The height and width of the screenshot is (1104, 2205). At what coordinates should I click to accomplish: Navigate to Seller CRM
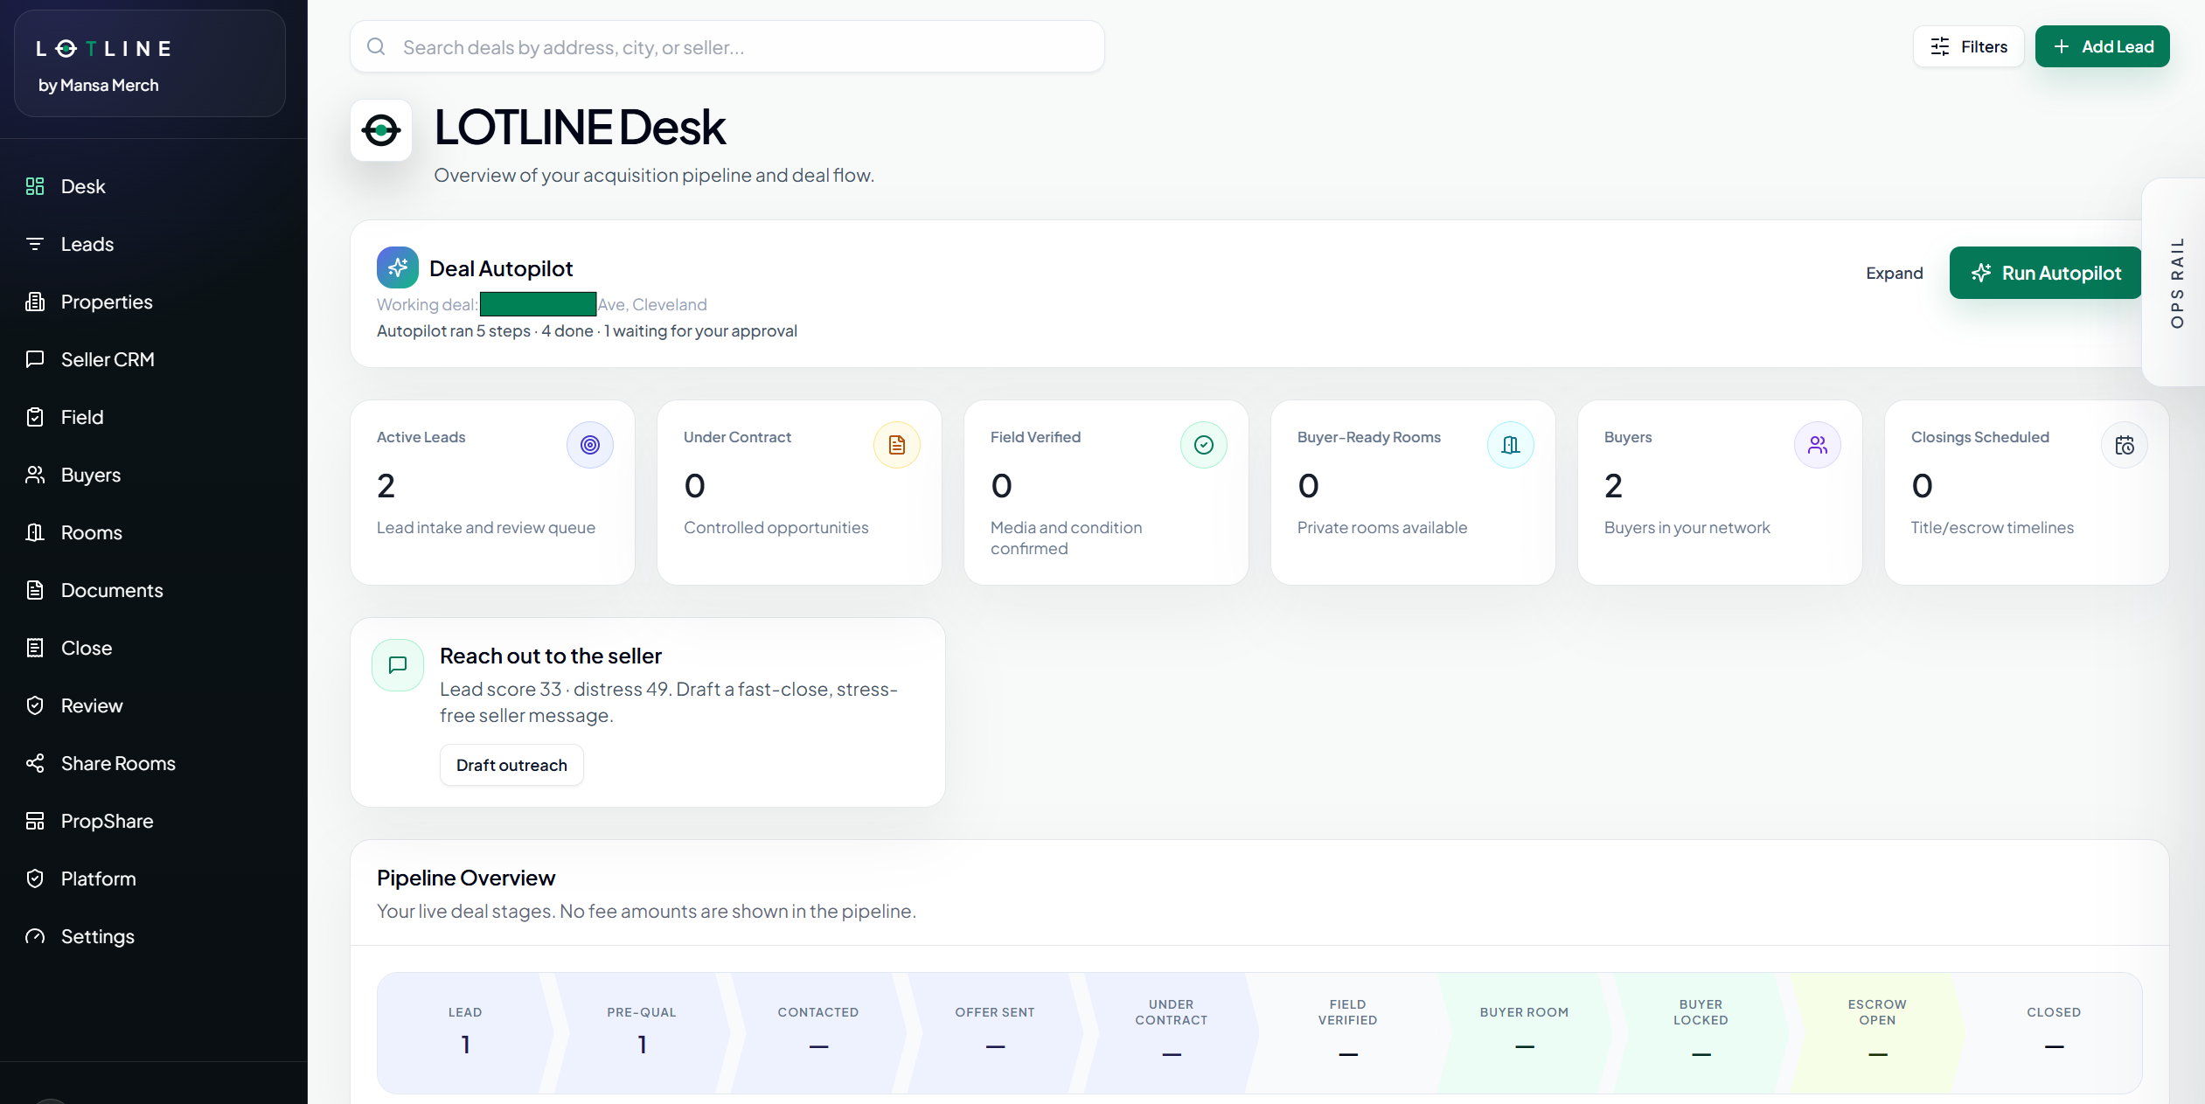108,359
